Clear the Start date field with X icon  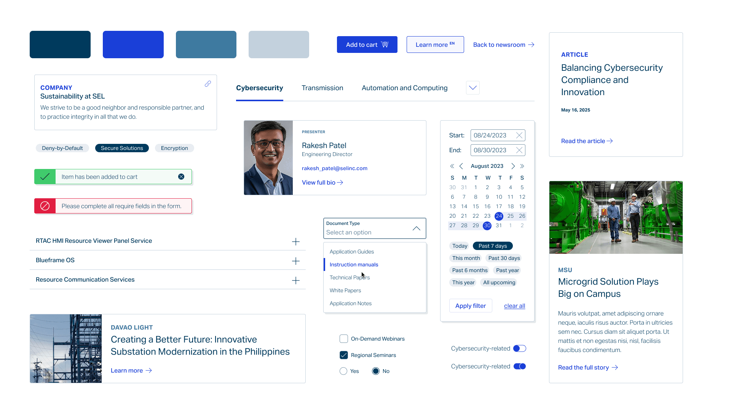click(x=519, y=135)
